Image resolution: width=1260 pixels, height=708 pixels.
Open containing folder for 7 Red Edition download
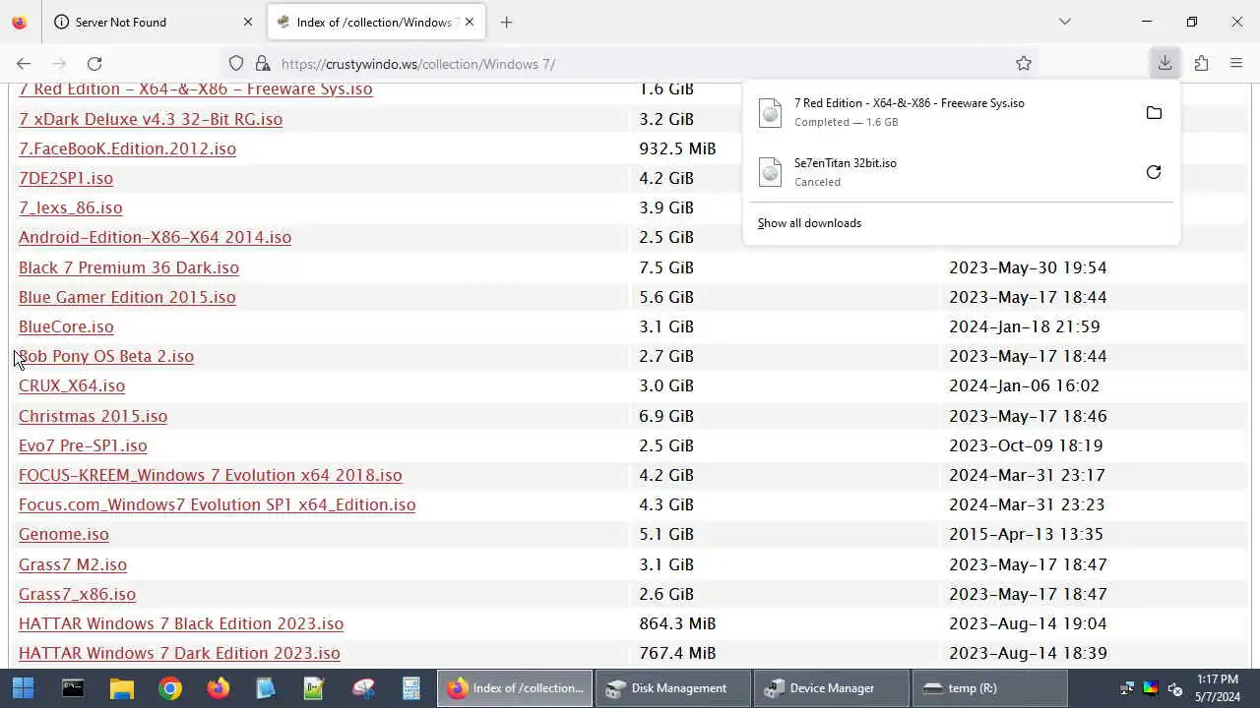[1154, 113]
